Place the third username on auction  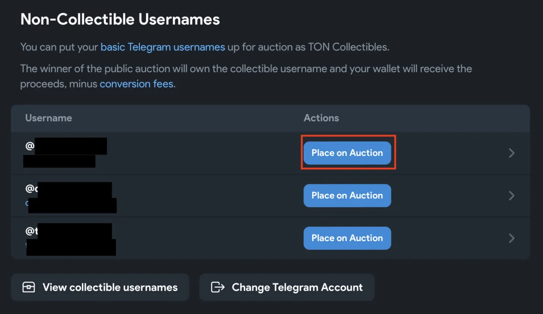tap(347, 238)
